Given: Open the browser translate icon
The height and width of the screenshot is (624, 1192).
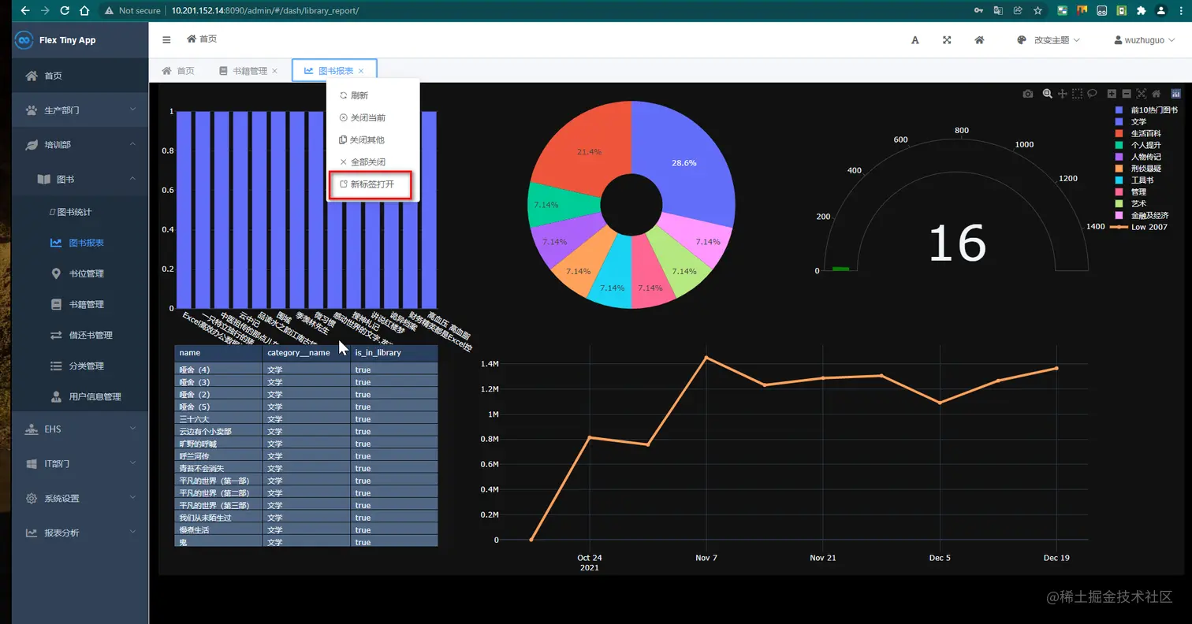Looking at the screenshot, I should [998, 11].
